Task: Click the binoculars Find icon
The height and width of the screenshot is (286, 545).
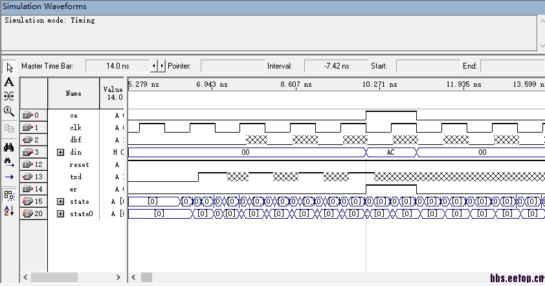Action: pos(9,146)
